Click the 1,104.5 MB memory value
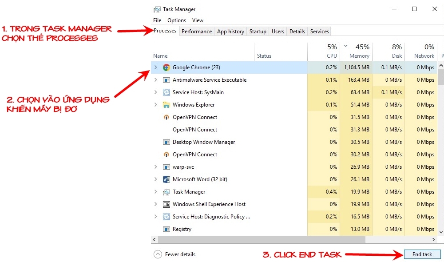This screenshot has height=262, width=444. tap(357, 67)
